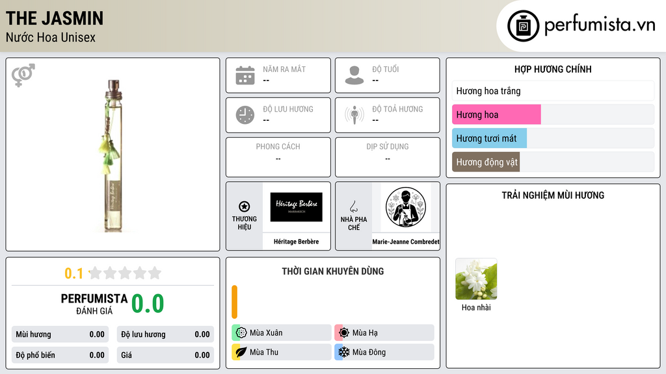Click the Hương hoa trắng accord bar

point(553,91)
